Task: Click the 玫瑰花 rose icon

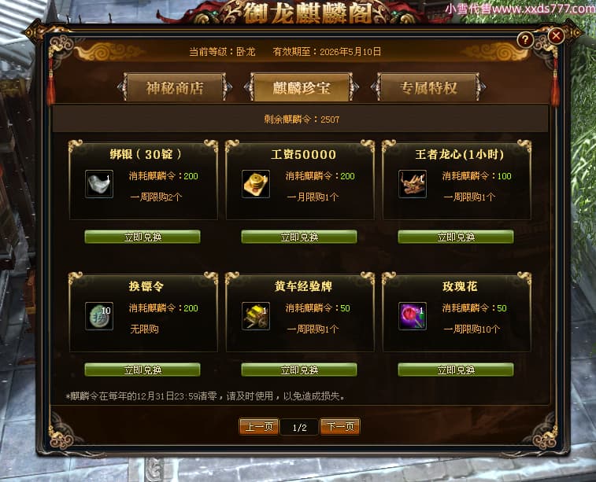Action: [x=413, y=316]
